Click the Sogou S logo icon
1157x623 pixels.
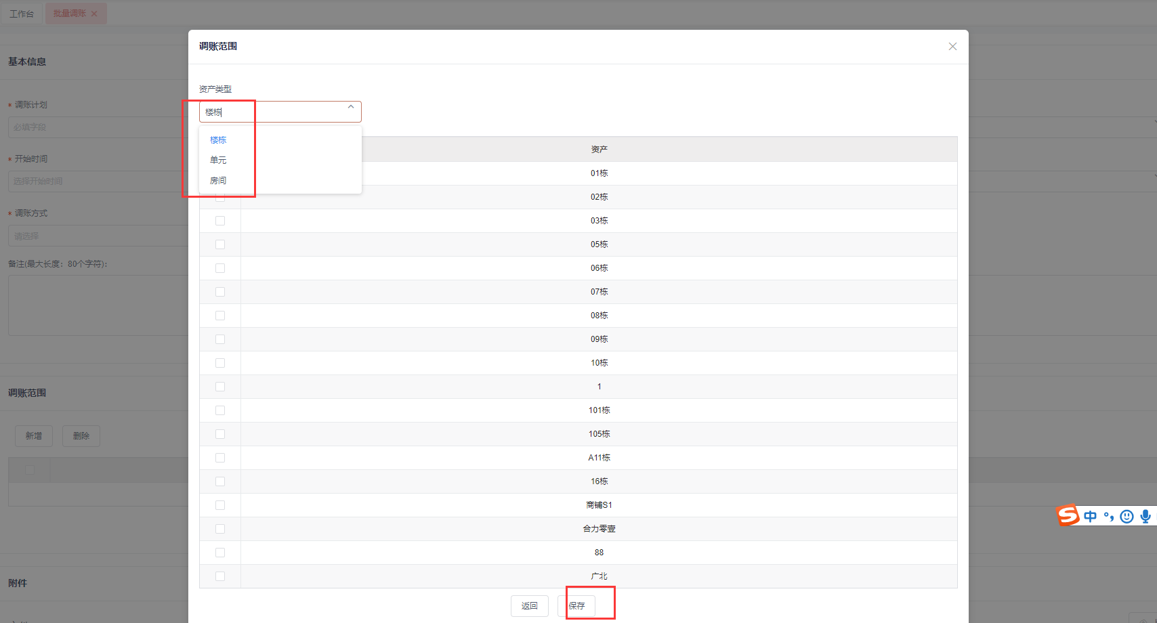pos(1068,515)
